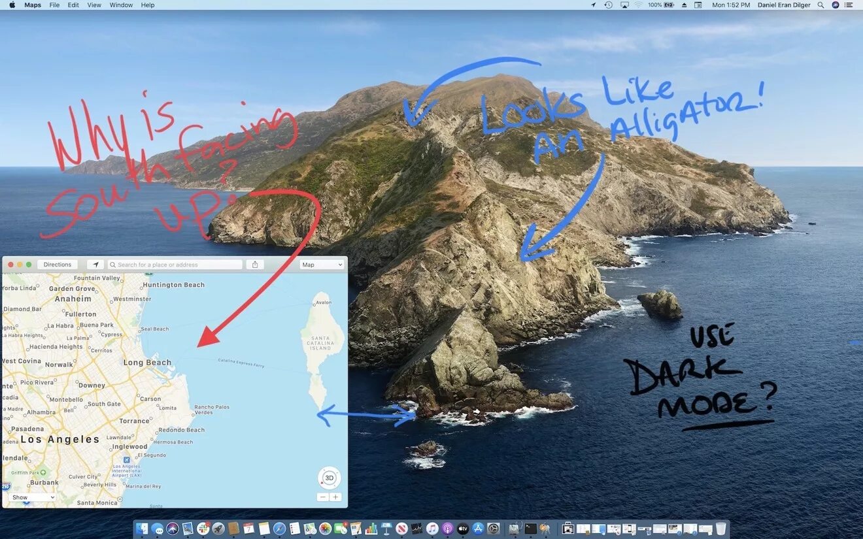Click the current location arrow in Maps toolbar

point(95,265)
